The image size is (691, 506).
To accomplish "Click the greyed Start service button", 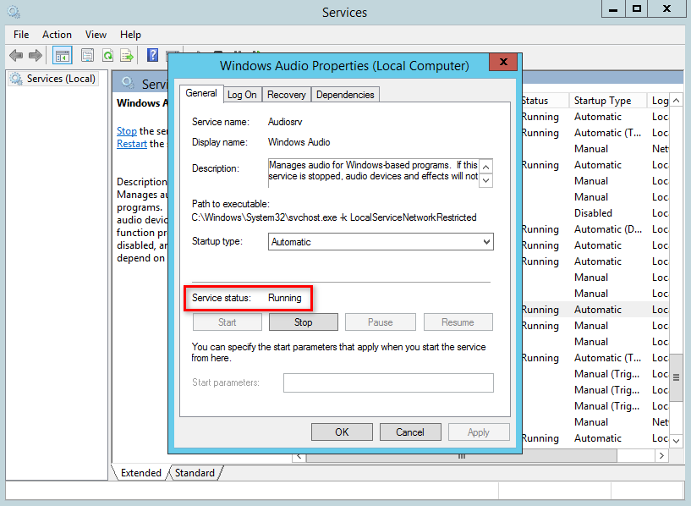I will (x=228, y=322).
